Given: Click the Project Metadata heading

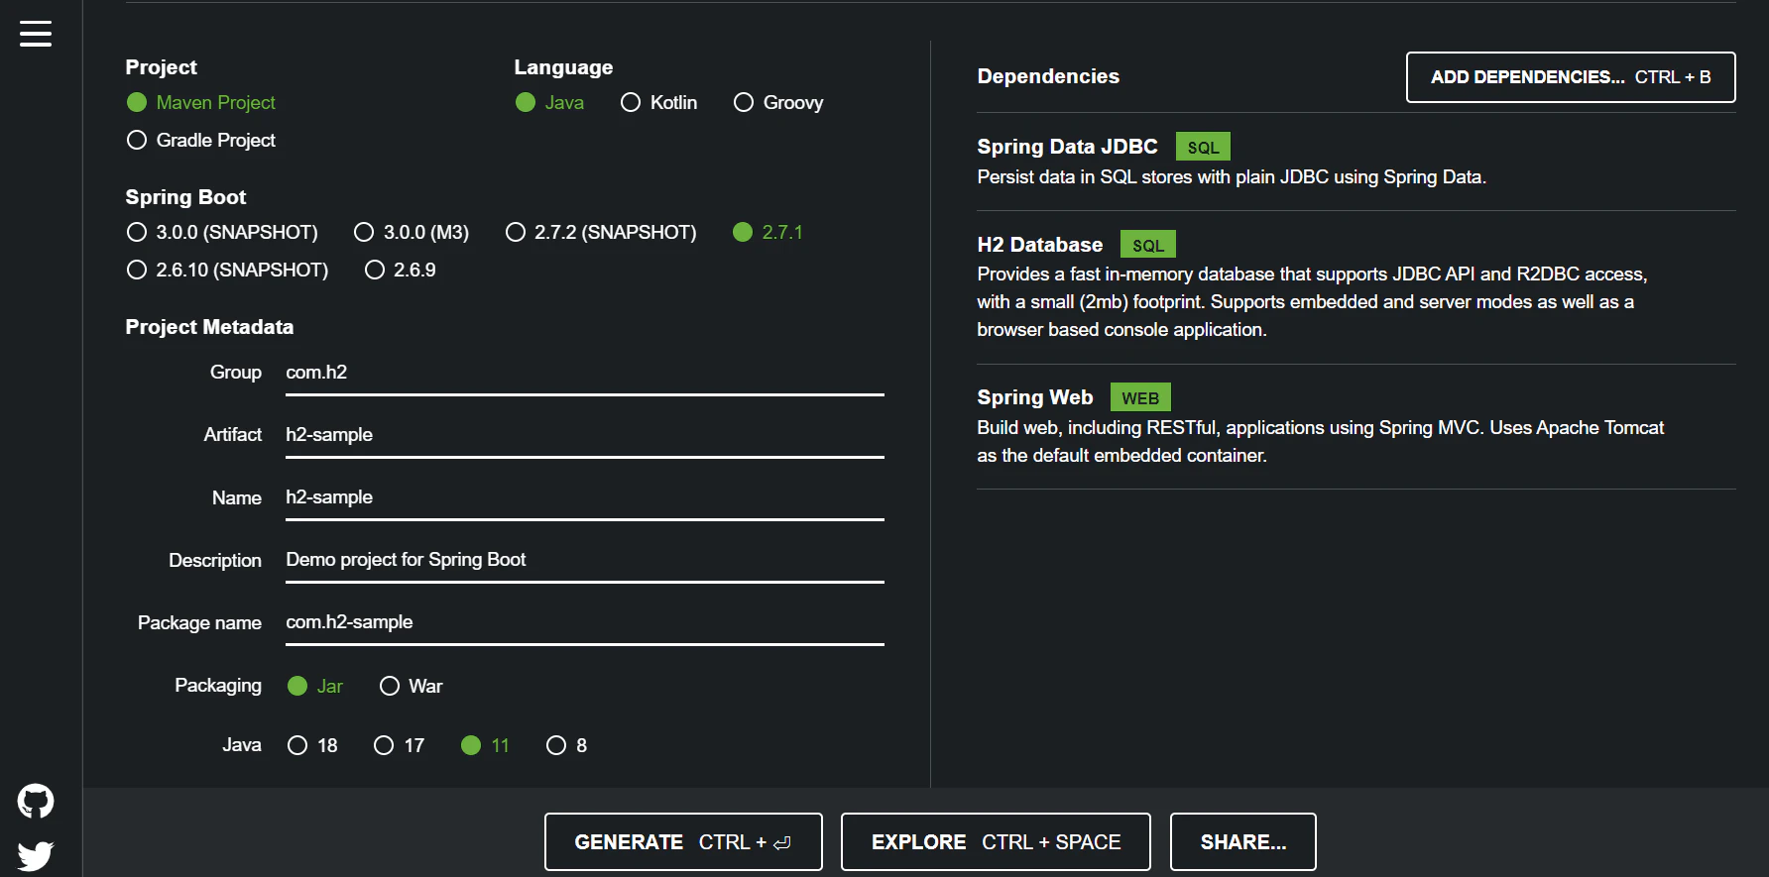Looking at the screenshot, I should coord(209,327).
